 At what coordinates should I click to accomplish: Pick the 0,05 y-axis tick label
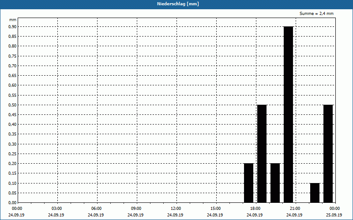(12, 193)
